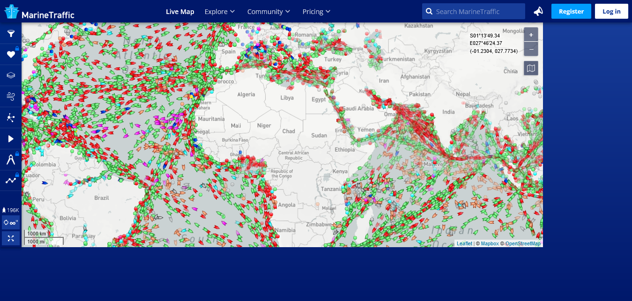Click the Algeria label on the map
This screenshot has height=301, width=632.
pos(246,95)
